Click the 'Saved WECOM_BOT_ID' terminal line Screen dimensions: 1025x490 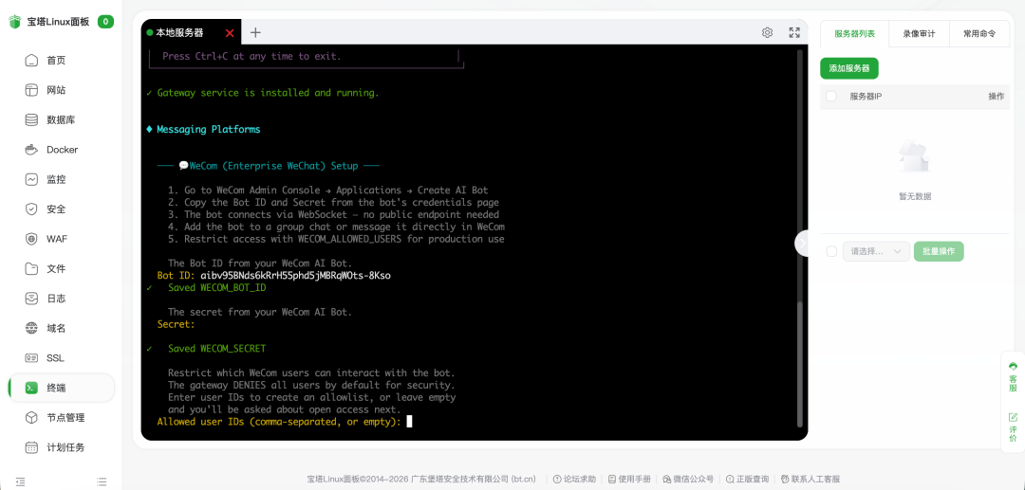coord(217,288)
